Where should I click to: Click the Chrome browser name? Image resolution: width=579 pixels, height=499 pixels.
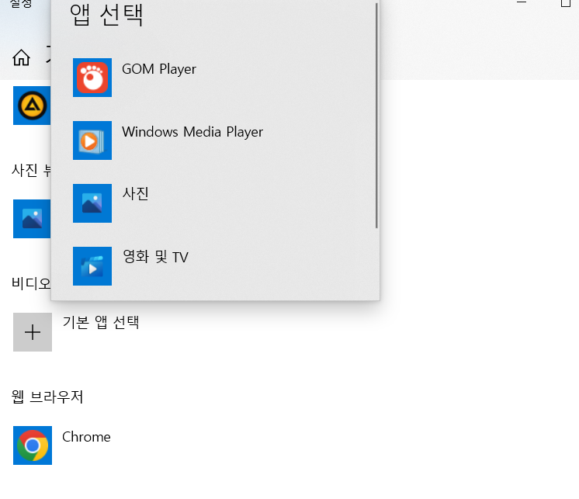point(86,437)
